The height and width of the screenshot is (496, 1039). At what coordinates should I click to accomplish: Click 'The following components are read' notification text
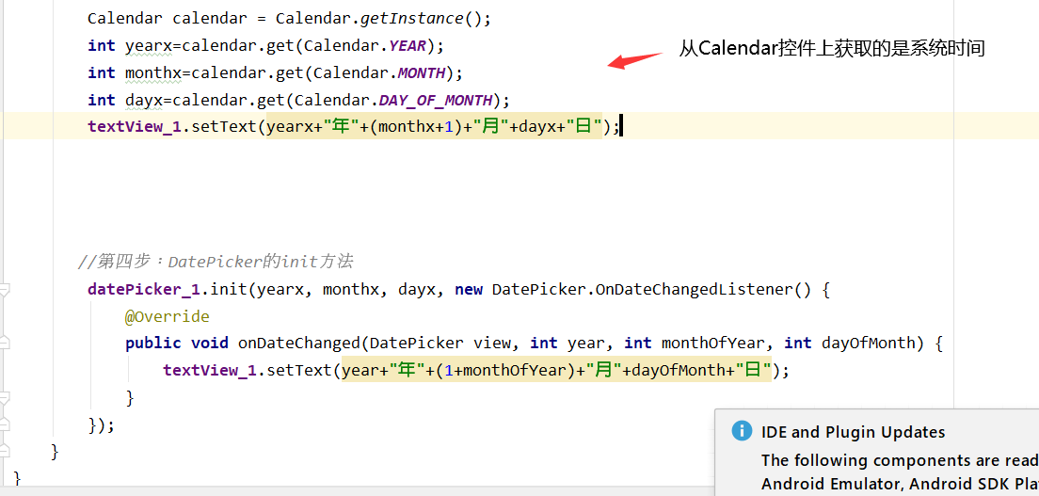pos(900,460)
